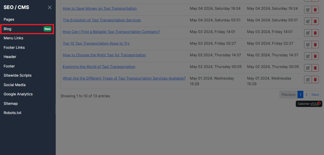Close the SEO / CMS sidebar panel
This screenshot has height=155, width=324.
(x=50, y=8)
